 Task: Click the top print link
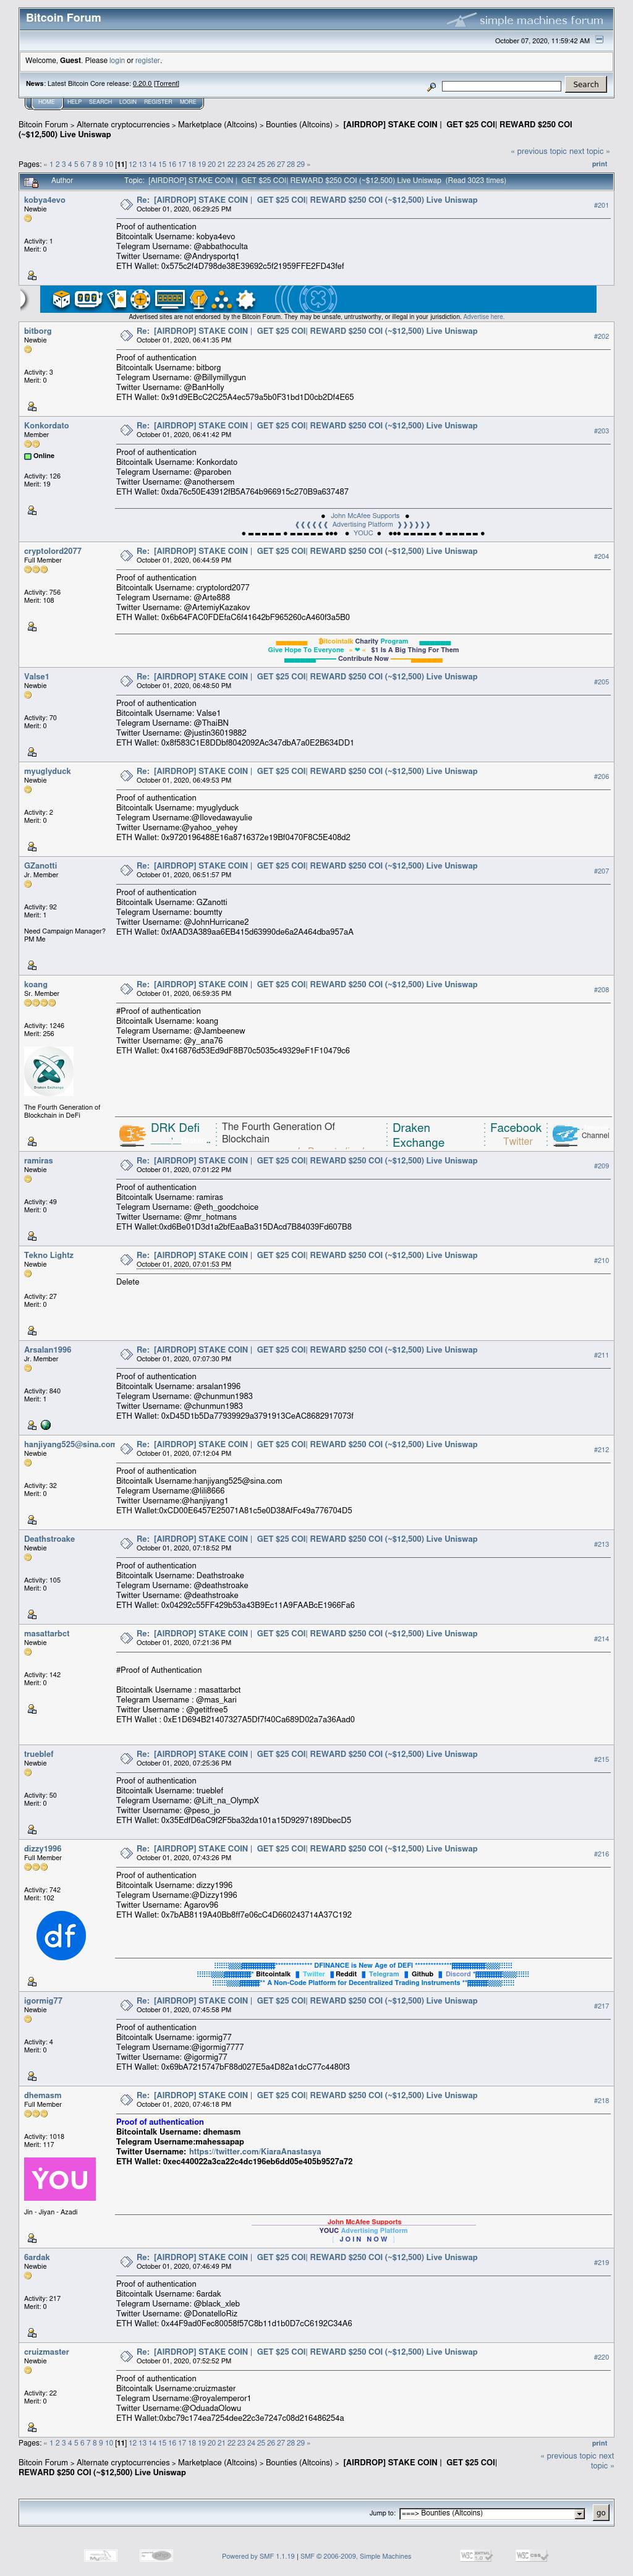599,164
